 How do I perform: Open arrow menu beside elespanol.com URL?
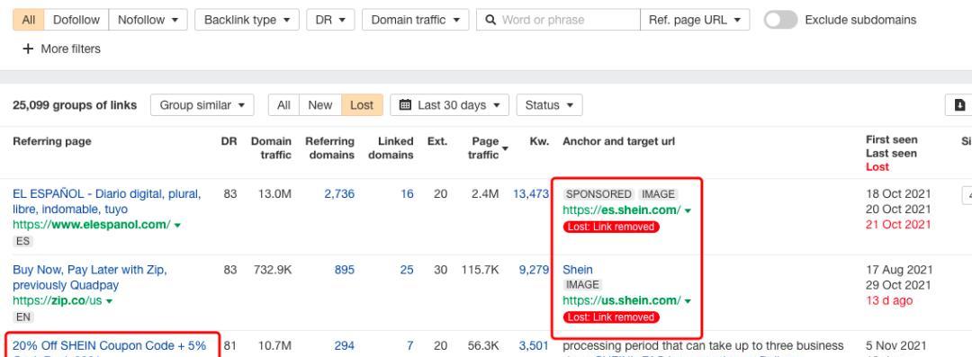[x=177, y=225]
